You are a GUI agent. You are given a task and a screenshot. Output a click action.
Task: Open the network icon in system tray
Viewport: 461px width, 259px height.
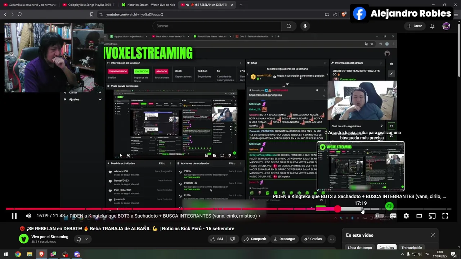pos(414,254)
